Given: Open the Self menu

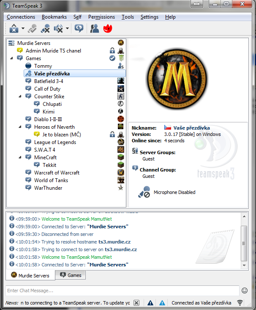Looking at the screenshot, I should [77, 17].
